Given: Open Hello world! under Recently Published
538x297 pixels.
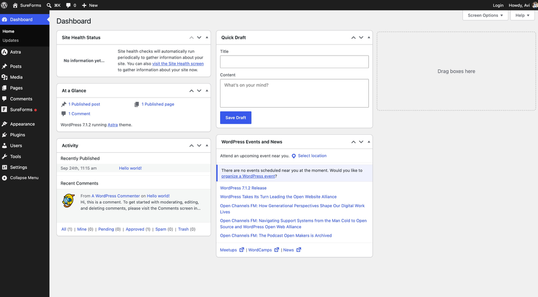Looking at the screenshot, I should coord(130,168).
